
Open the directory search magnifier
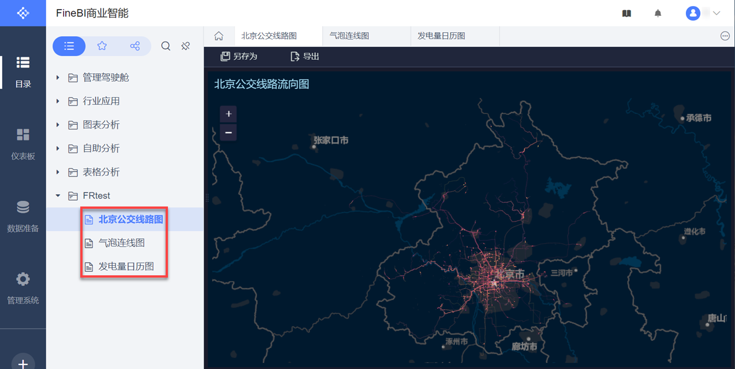pos(166,46)
